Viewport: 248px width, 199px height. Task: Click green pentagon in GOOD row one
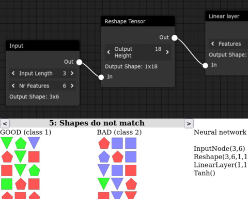coord(21,143)
